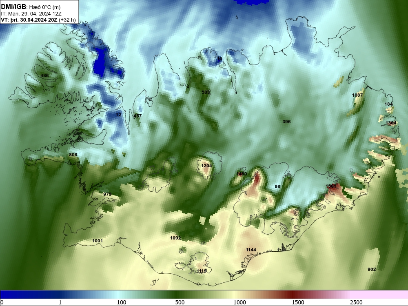Click the map value 486 in the Westfjords

44,75
